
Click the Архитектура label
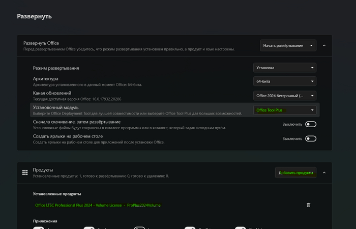click(45, 78)
